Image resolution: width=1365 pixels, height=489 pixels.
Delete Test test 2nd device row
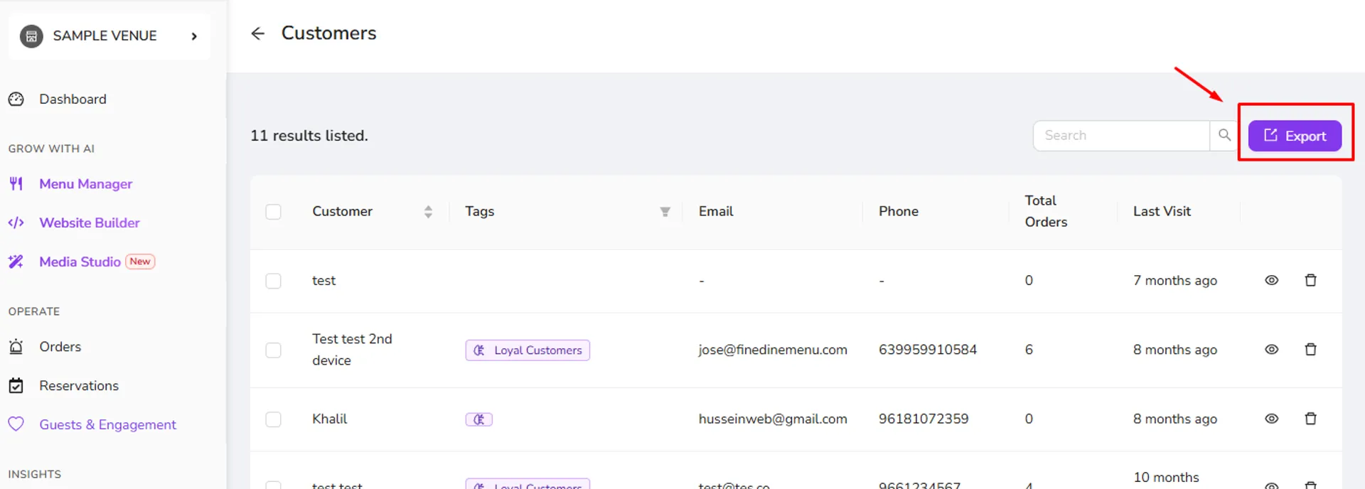[1311, 350]
